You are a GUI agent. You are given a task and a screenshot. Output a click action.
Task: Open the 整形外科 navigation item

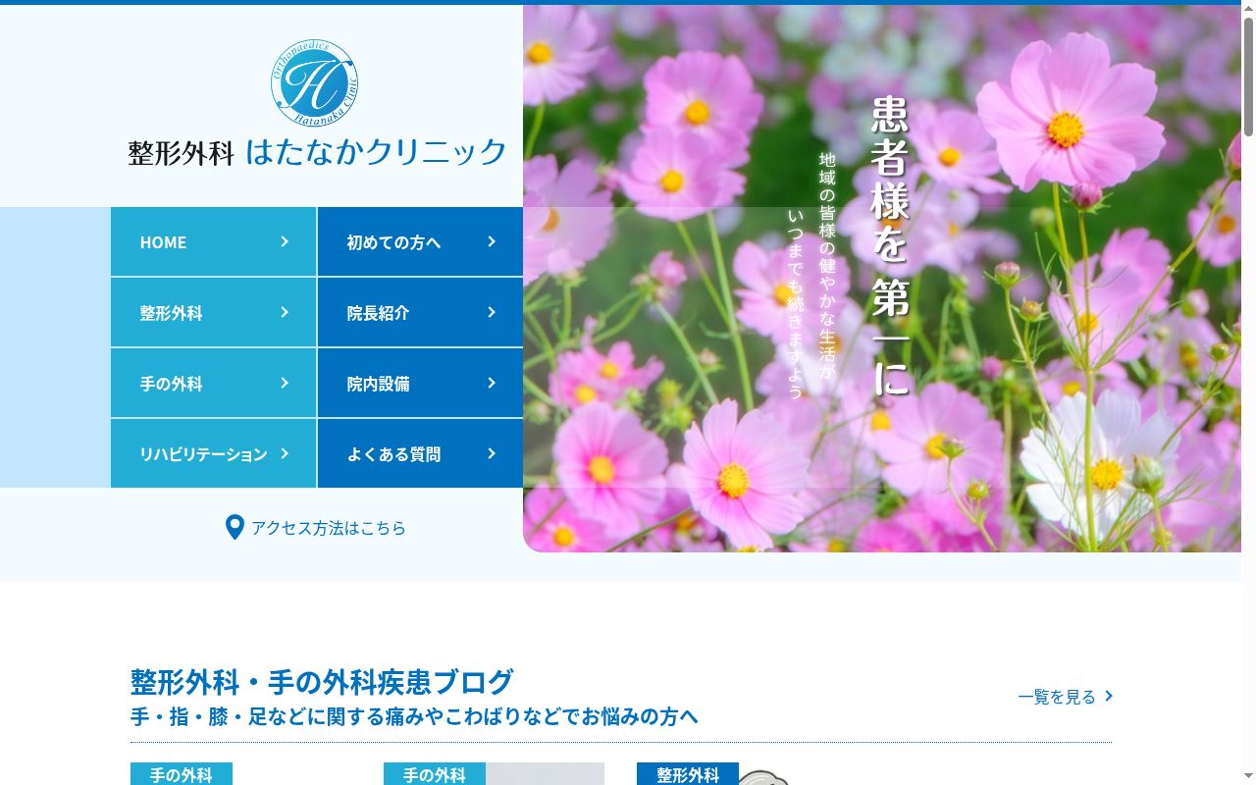(x=213, y=312)
